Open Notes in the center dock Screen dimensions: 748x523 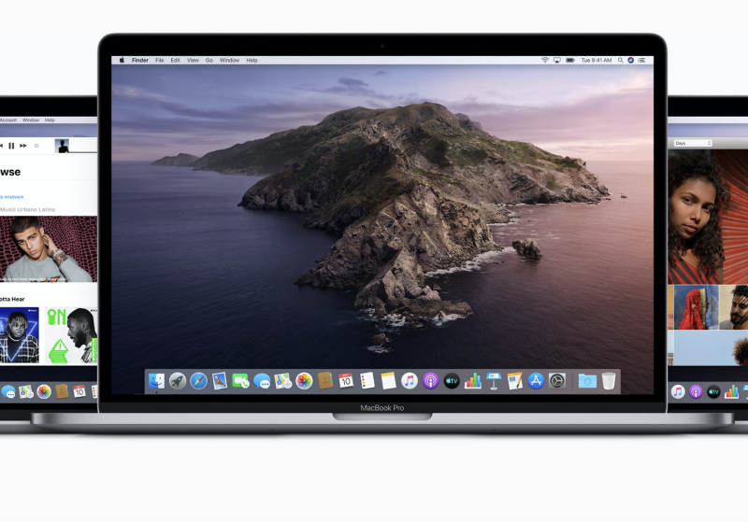click(388, 381)
